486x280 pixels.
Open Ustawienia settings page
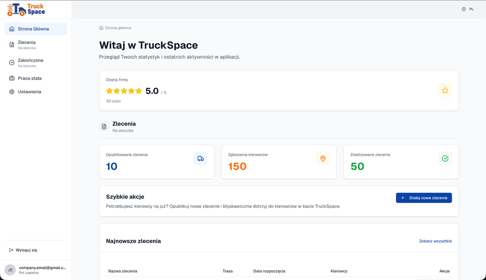click(36, 92)
